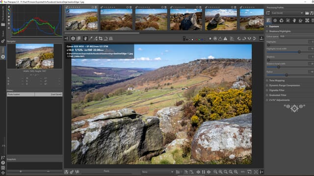Edit current image in external editor
Image resolution: width=314 pixels, height=176 pixels.
point(77,172)
